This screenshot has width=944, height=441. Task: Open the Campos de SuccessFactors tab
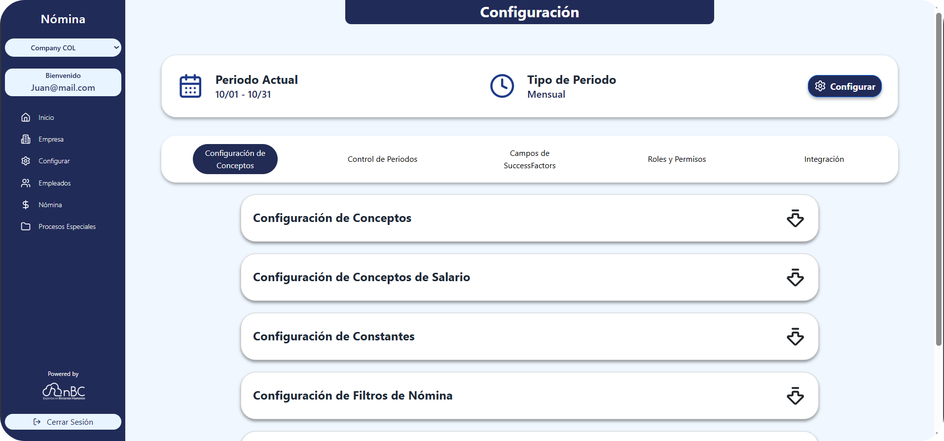[x=529, y=159]
